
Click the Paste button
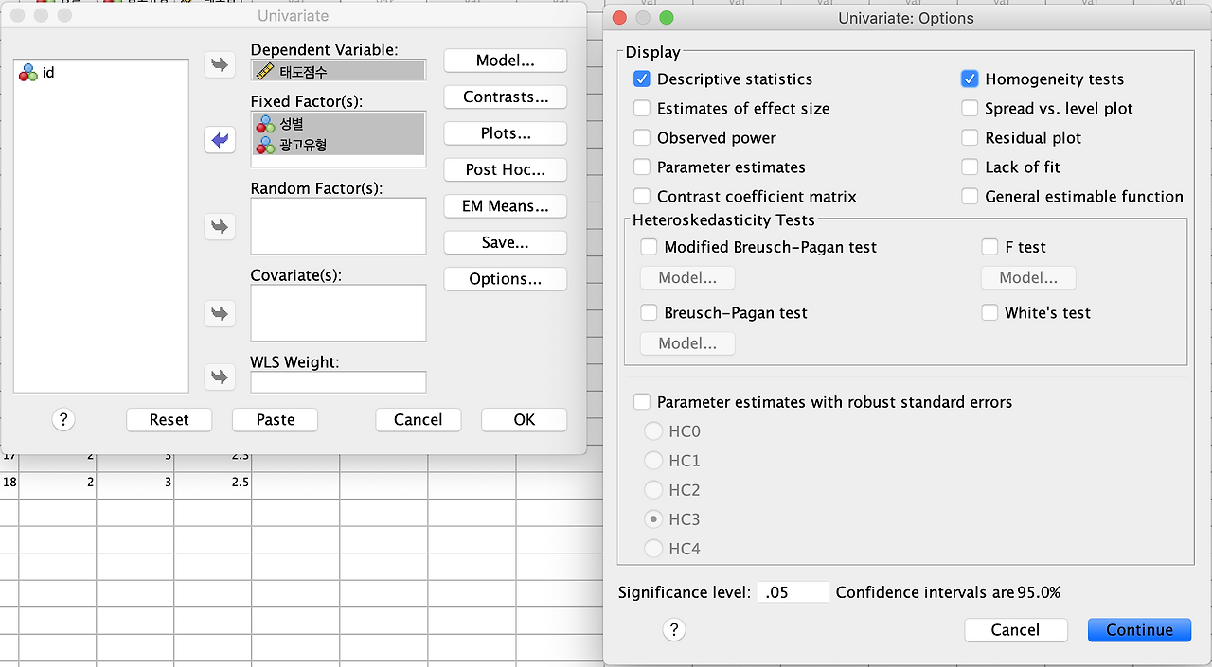pos(276,419)
